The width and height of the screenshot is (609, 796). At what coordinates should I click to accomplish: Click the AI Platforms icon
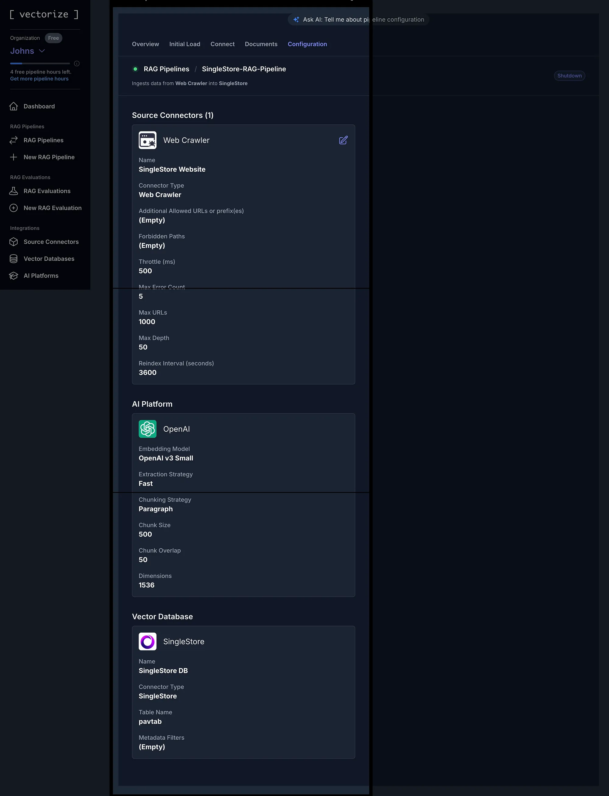tap(14, 276)
